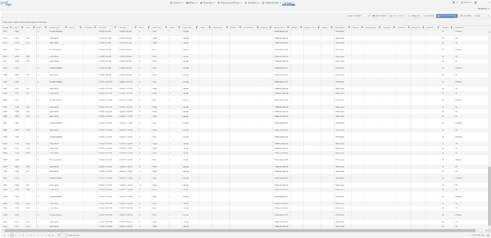This screenshot has height=238, width=491.
Task: Go to page 3 in pager
Action: pos(20,235)
